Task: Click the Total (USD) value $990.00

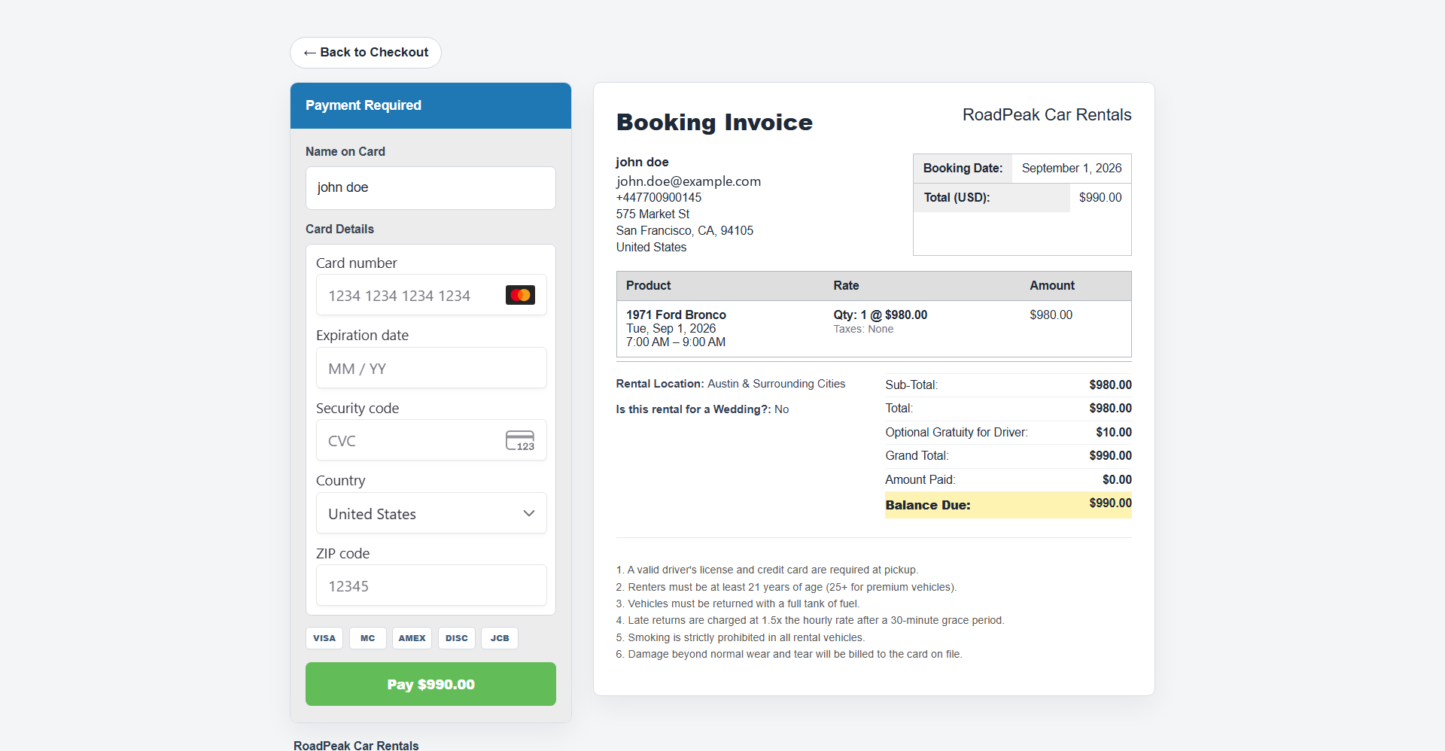Action: click(x=1100, y=198)
